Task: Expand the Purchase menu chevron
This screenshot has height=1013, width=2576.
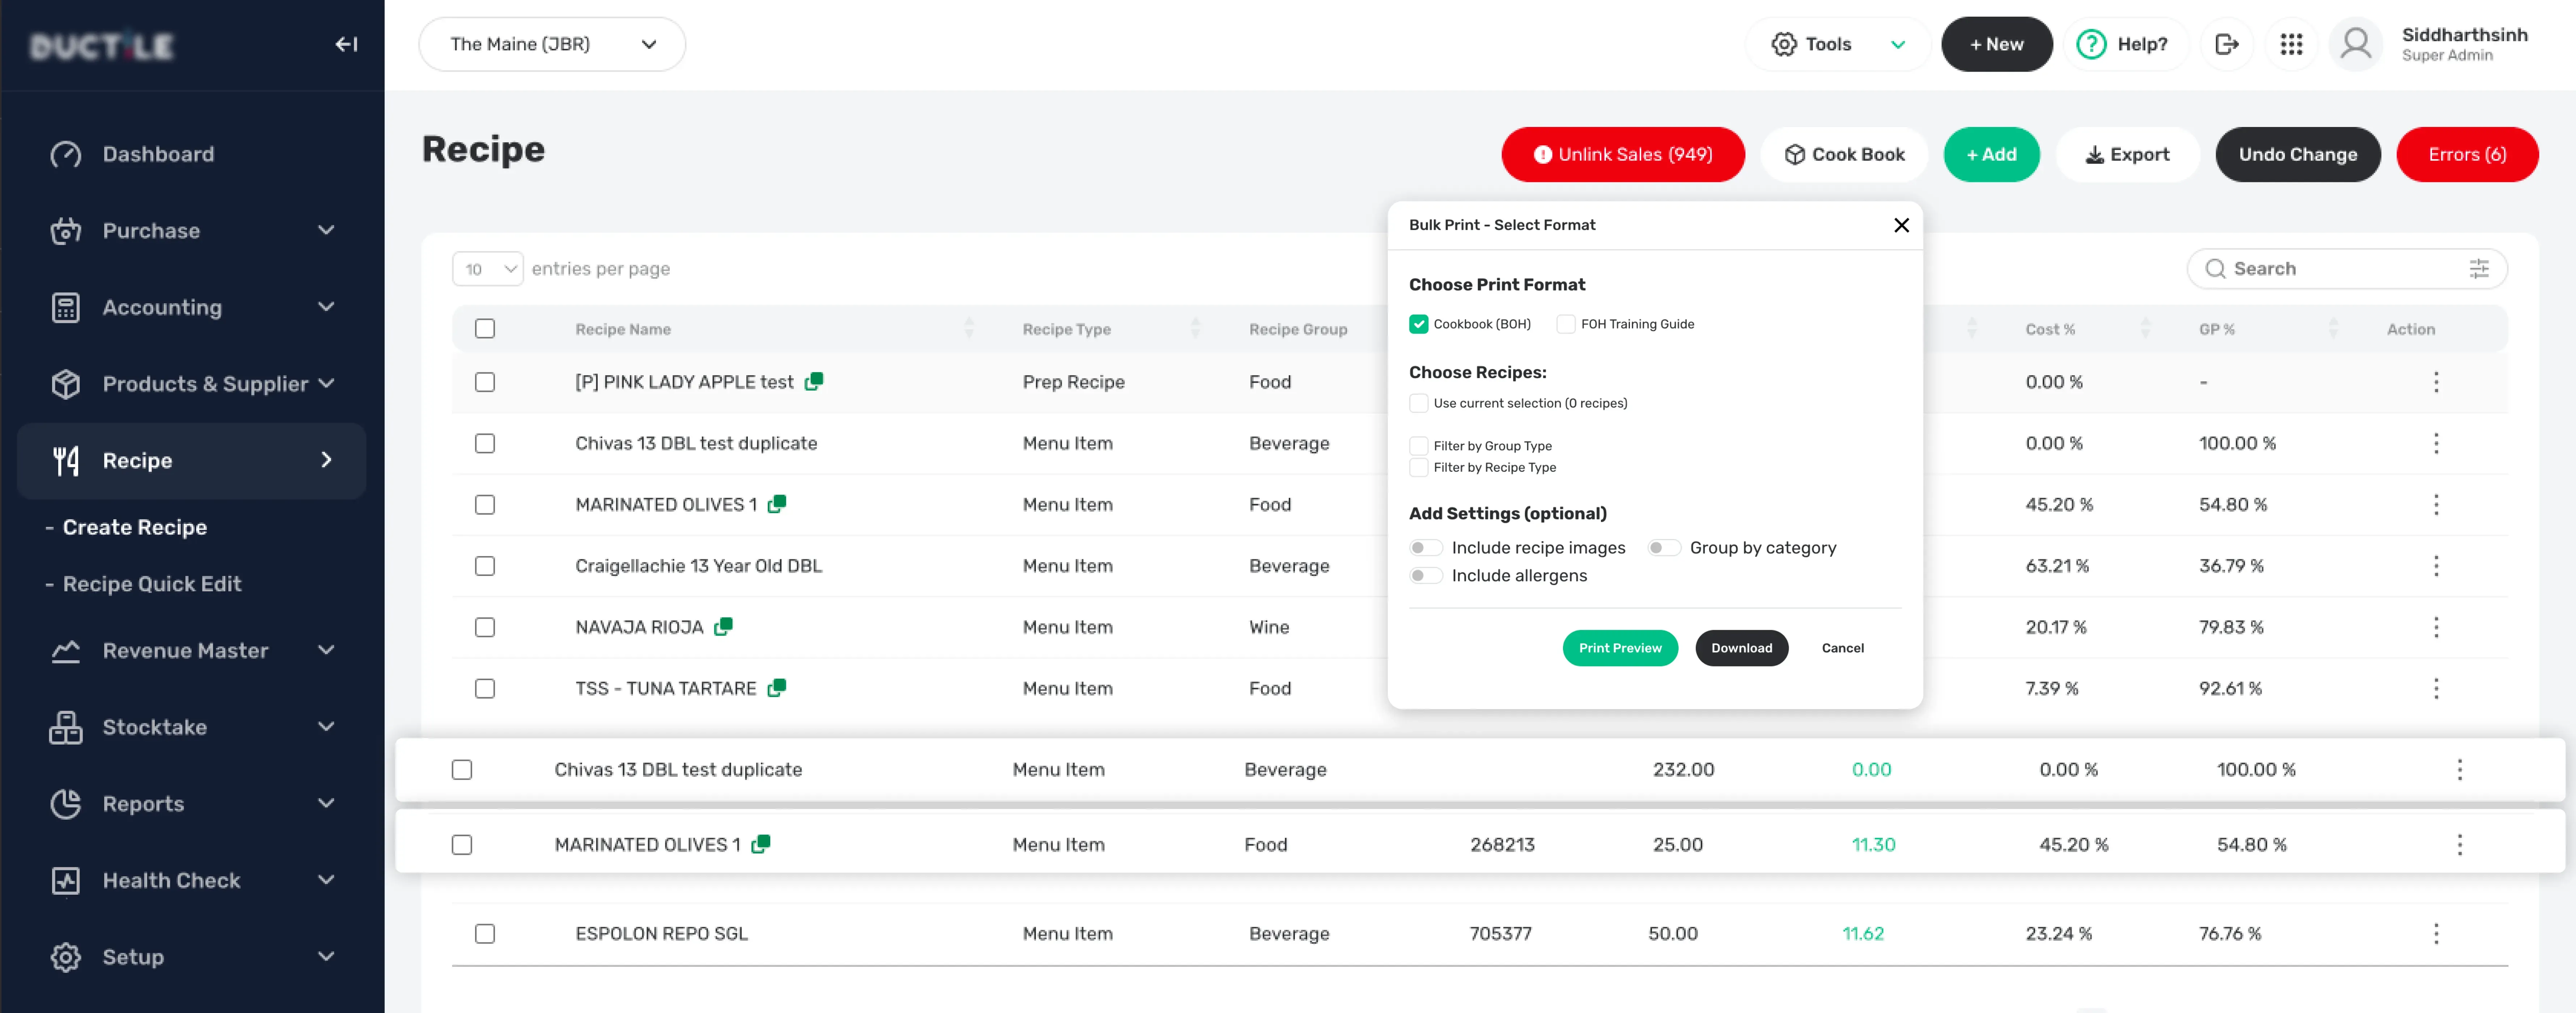Action: [326, 230]
